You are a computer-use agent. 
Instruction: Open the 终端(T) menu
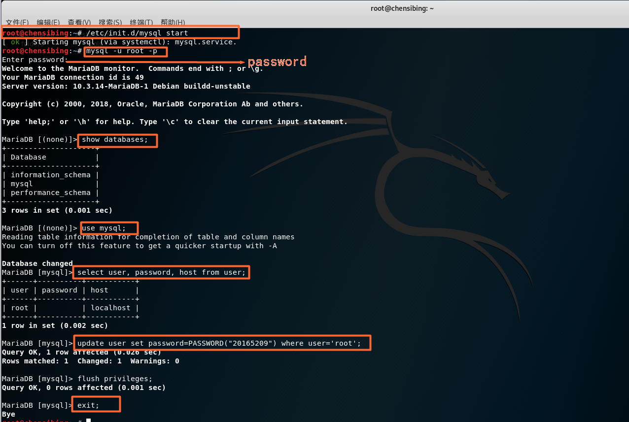point(141,22)
